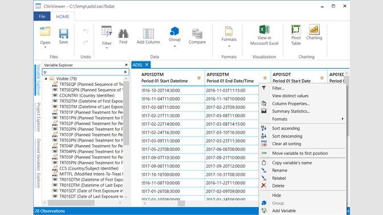383x215 pixels.
Task: Open the Formats submenu arrow in context menu
Action: tap(343, 119)
